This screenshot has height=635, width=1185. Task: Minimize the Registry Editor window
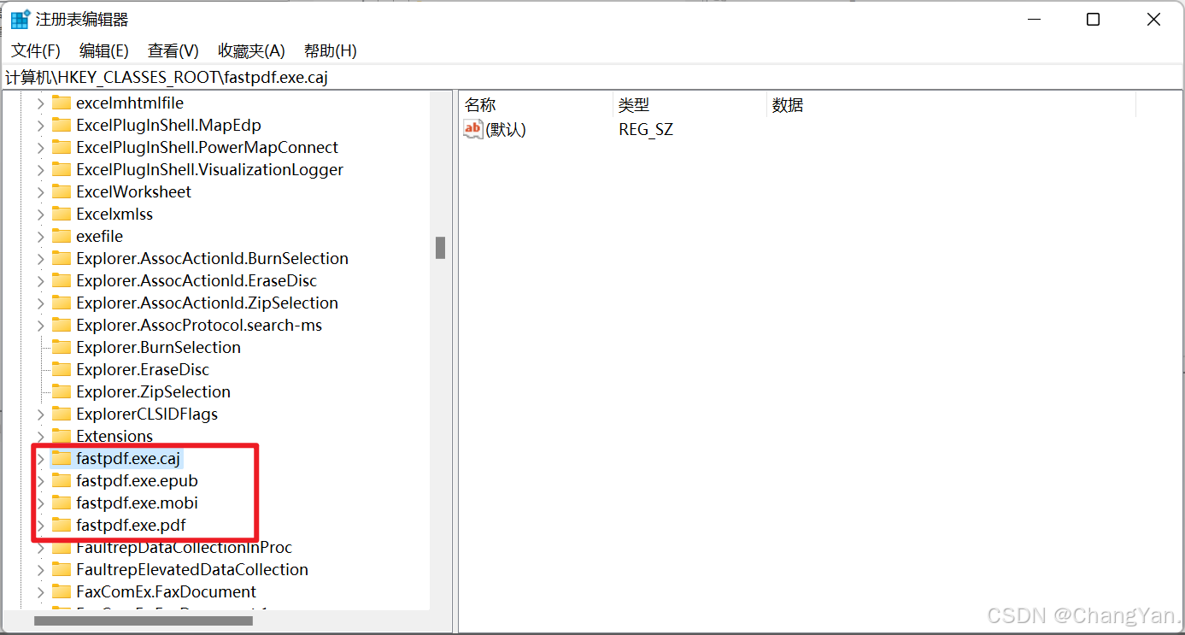coord(1033,20)
